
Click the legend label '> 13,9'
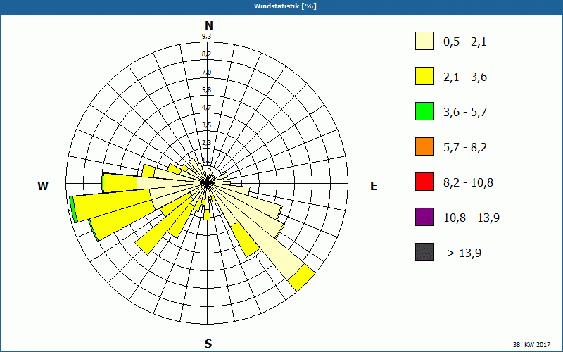pos(464,253)
